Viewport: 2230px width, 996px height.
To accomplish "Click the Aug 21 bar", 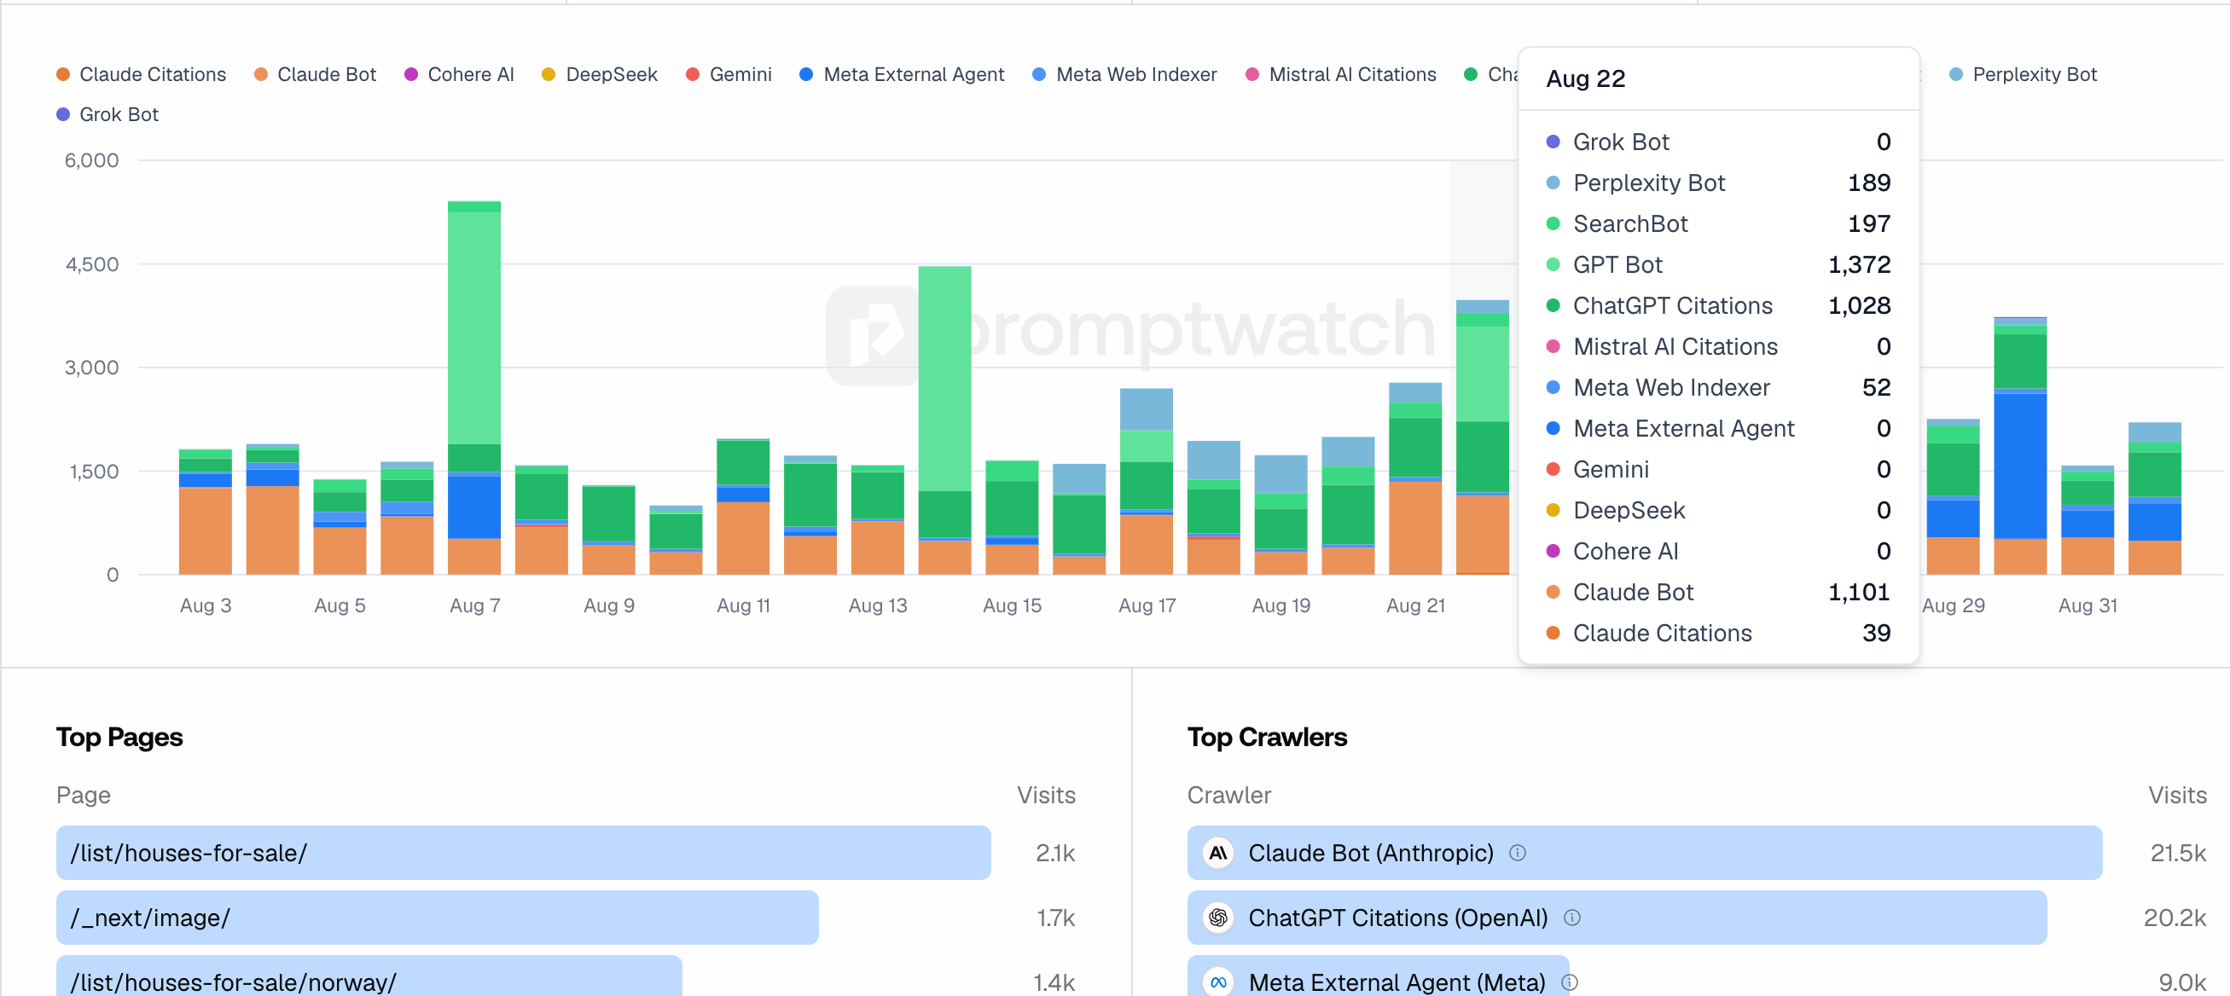I will click(x=1415, y=478).
